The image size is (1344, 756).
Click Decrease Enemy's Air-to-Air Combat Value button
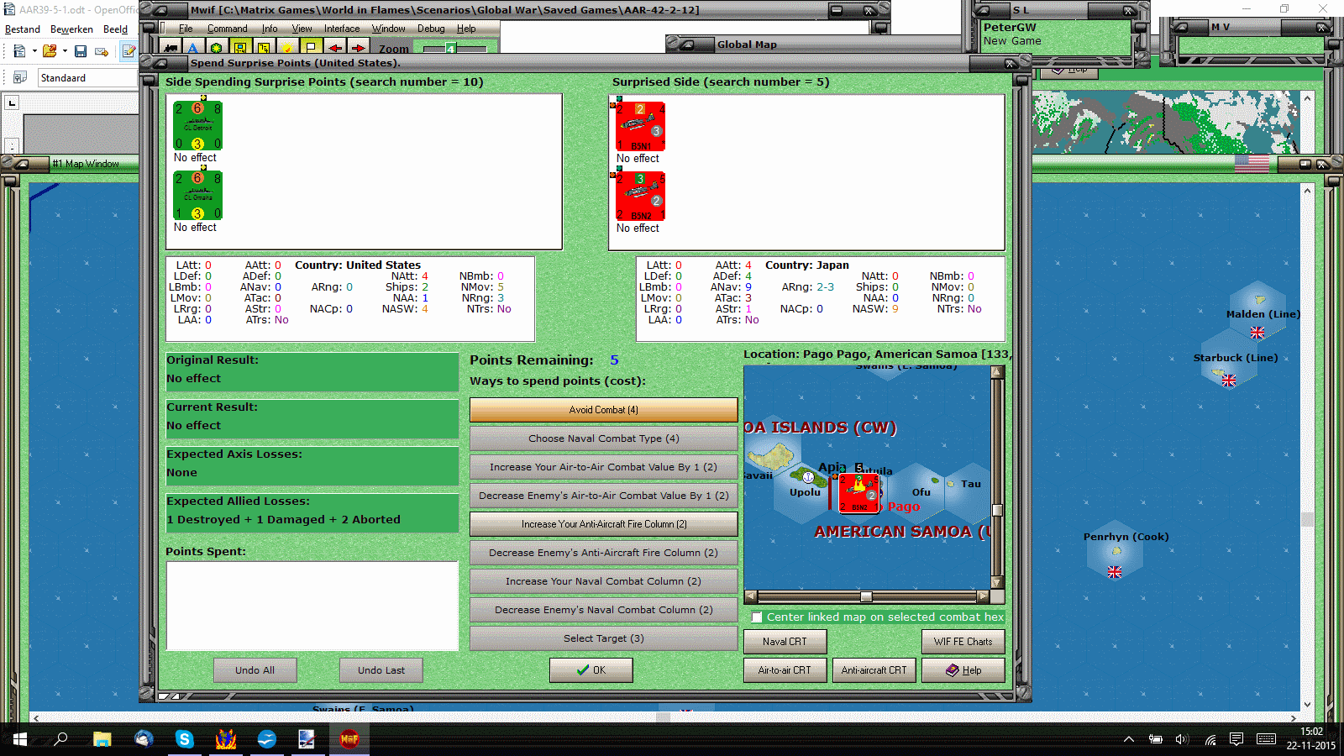[604, 496]
